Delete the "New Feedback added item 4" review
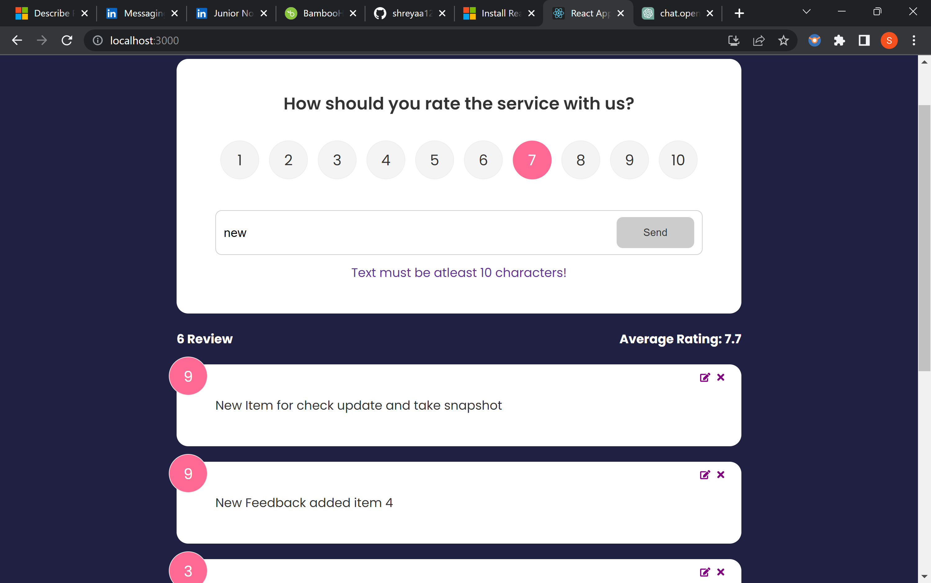 720,475
